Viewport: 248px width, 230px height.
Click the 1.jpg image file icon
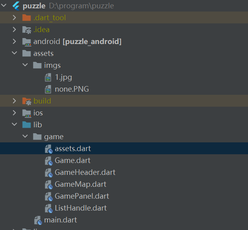point(48,77)
